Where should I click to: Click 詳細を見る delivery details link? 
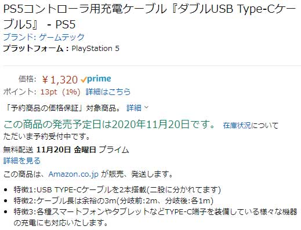[x=22, y=160]
